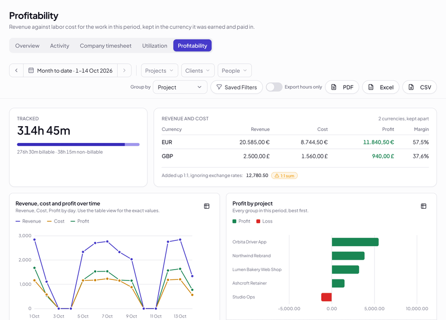This screenshot has height=320, width=446.
Task: Click the CSV download icon
Action: pyautogui.click(x=411, y=87)
